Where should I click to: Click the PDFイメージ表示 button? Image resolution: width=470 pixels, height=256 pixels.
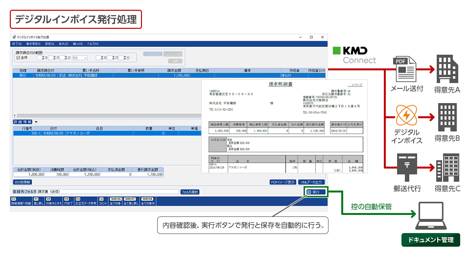(x=282, y=182)
